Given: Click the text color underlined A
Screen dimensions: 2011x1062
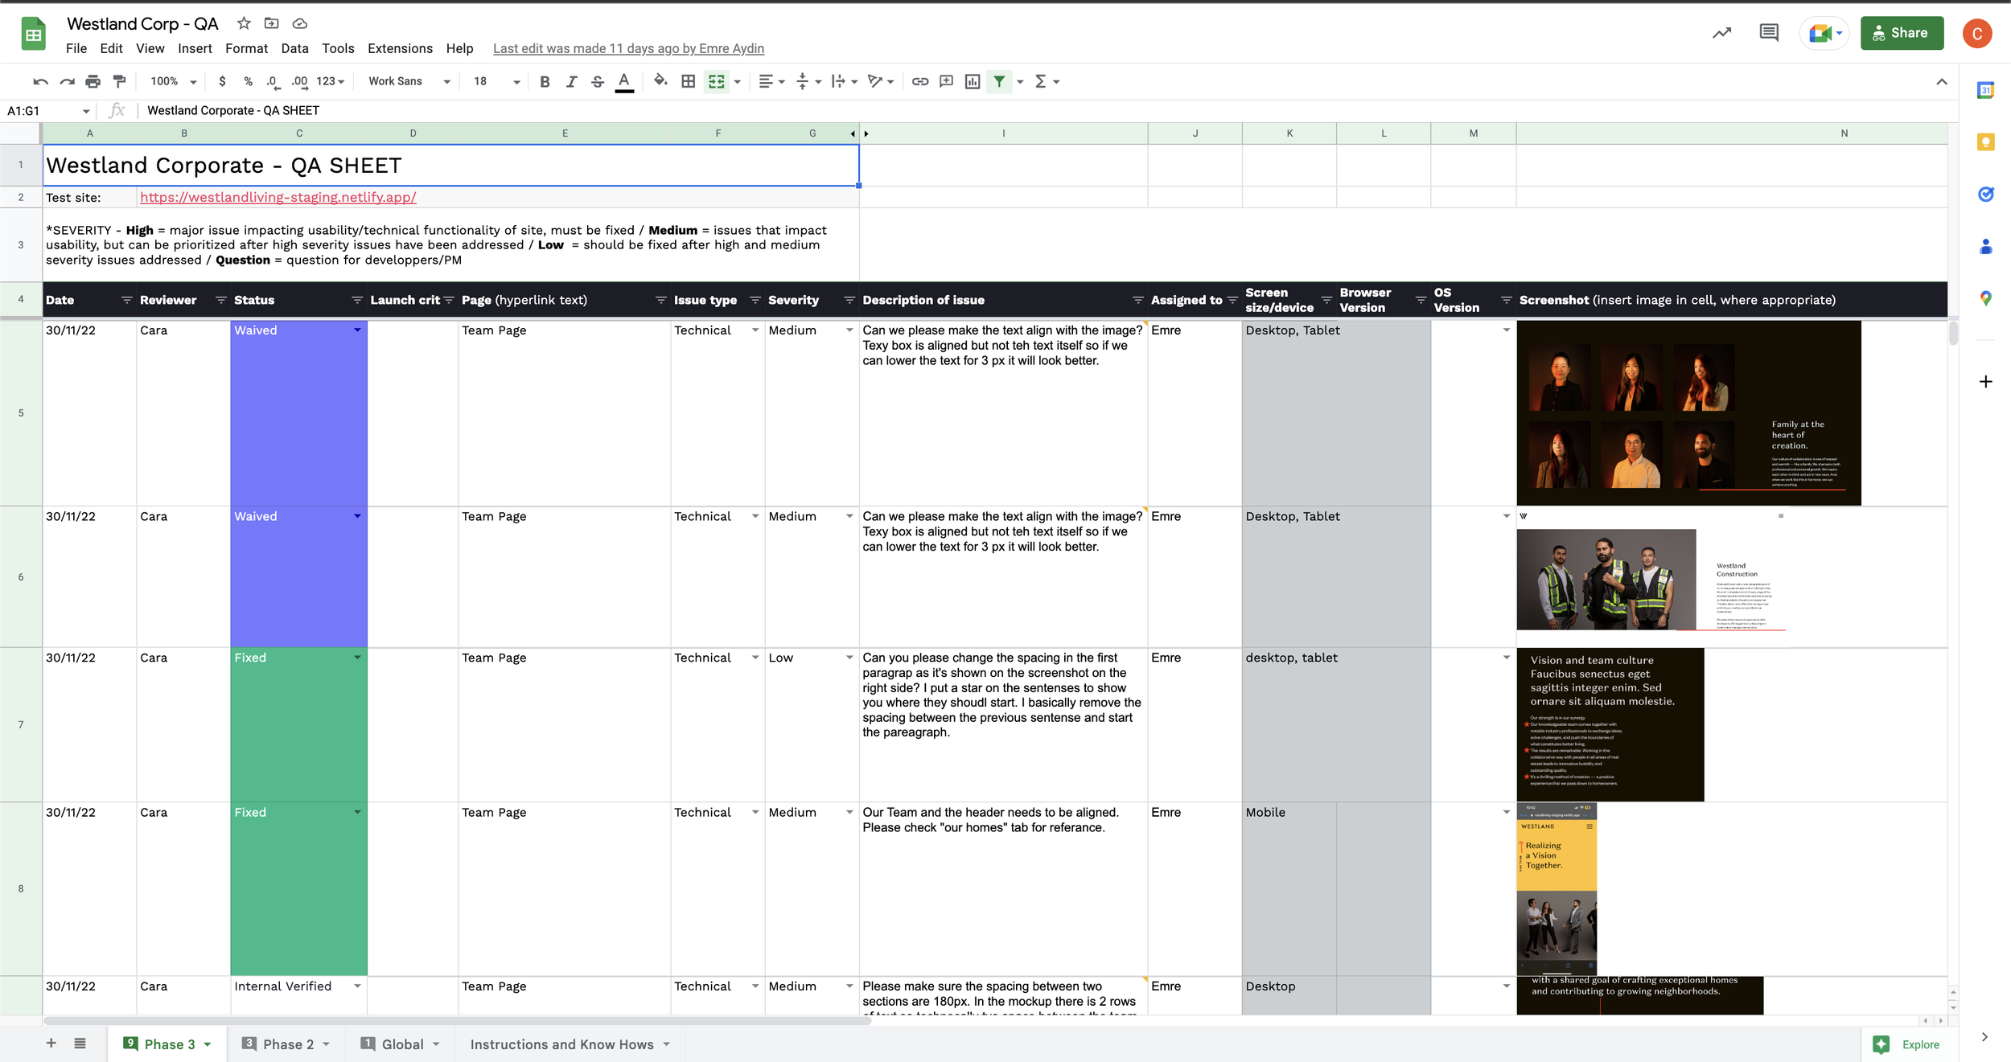Looking at the screenshot, I should pyautogui.click(x=623, y=81).
